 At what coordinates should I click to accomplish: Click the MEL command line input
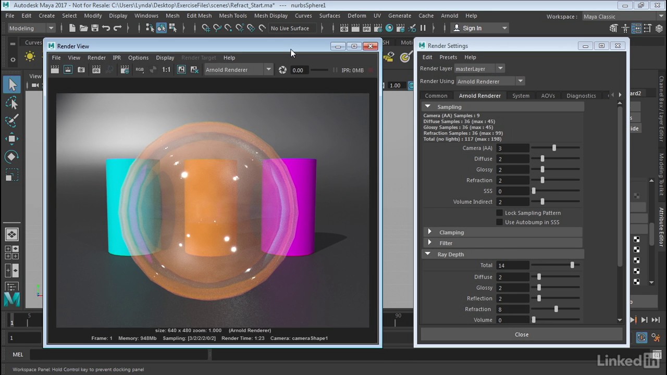click(119, 355)
